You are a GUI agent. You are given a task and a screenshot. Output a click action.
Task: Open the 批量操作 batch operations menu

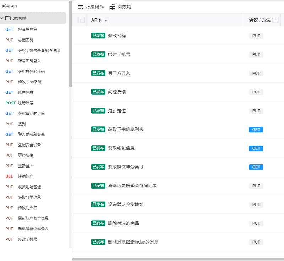pos(91,7)
